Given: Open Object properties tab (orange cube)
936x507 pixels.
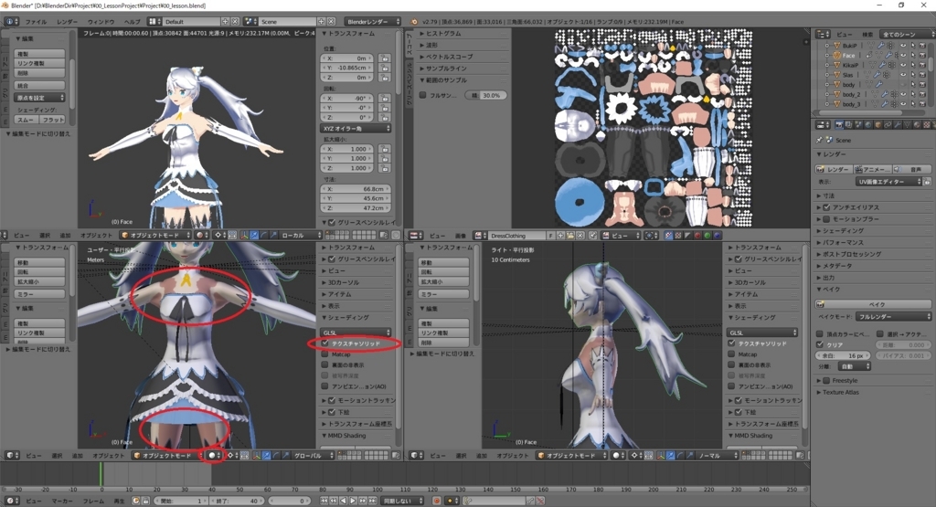Looking at the screenshot, I should tap(878, 124).
